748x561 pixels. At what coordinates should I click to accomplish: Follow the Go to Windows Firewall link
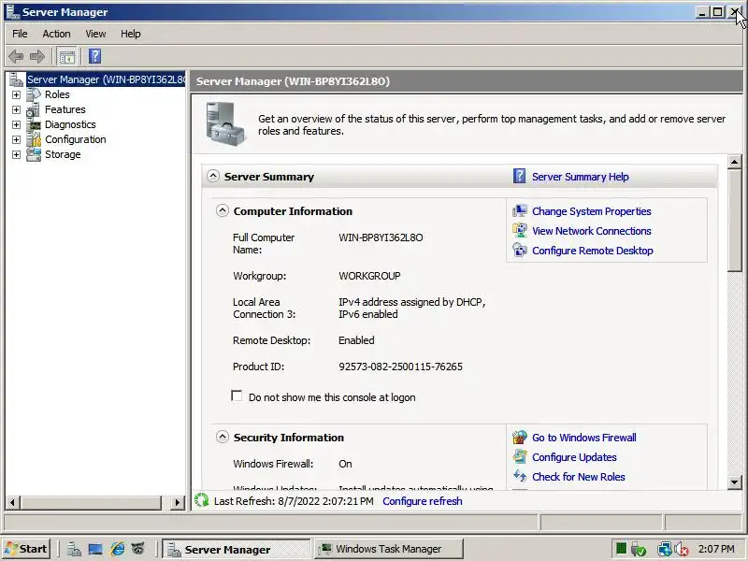click(583, 438)
